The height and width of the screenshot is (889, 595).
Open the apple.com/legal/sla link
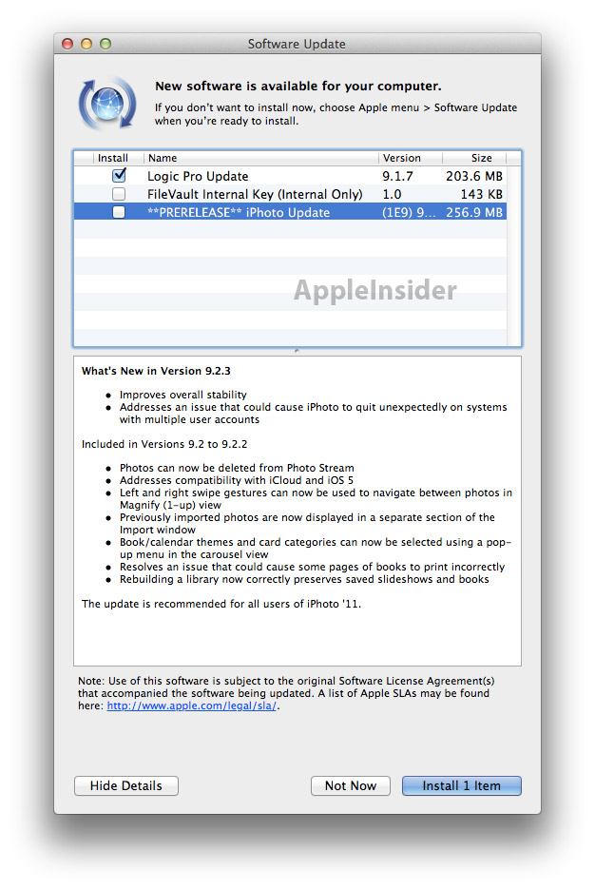[192, 705]
